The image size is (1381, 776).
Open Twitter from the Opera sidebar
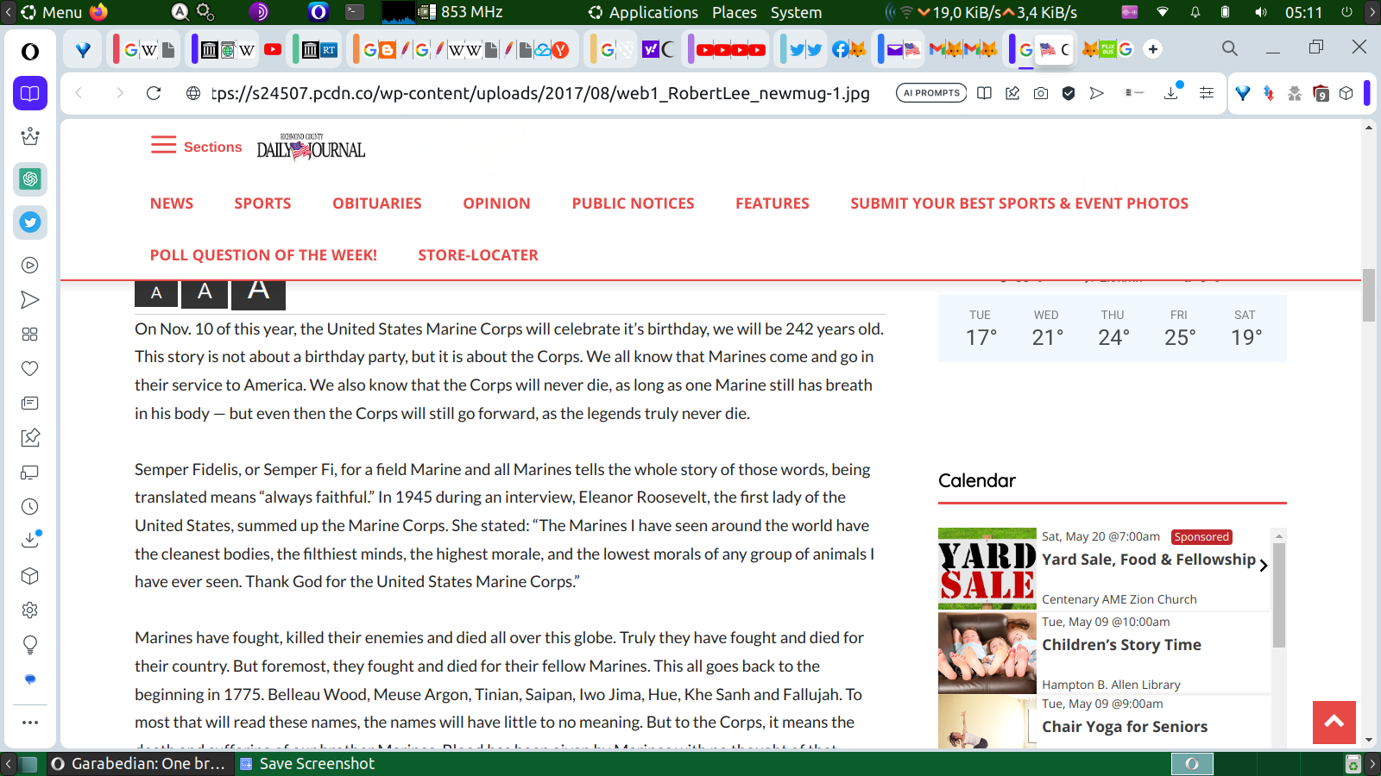[30, 222]
